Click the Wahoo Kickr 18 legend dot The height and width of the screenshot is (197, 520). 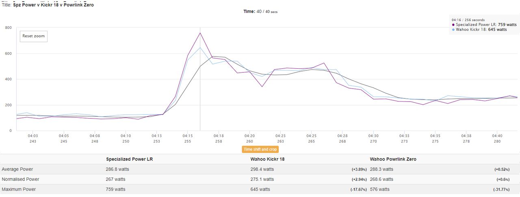pyautogui.click(x=453, y=30)
